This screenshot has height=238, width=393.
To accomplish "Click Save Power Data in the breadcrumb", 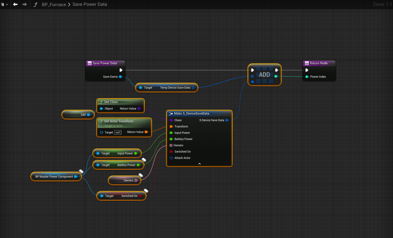I will (90, 4).
